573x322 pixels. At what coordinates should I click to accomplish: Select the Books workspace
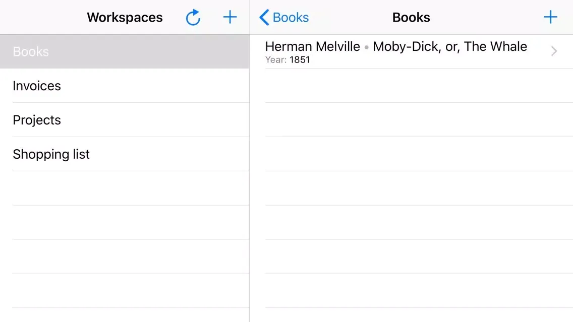coord(125,51)
